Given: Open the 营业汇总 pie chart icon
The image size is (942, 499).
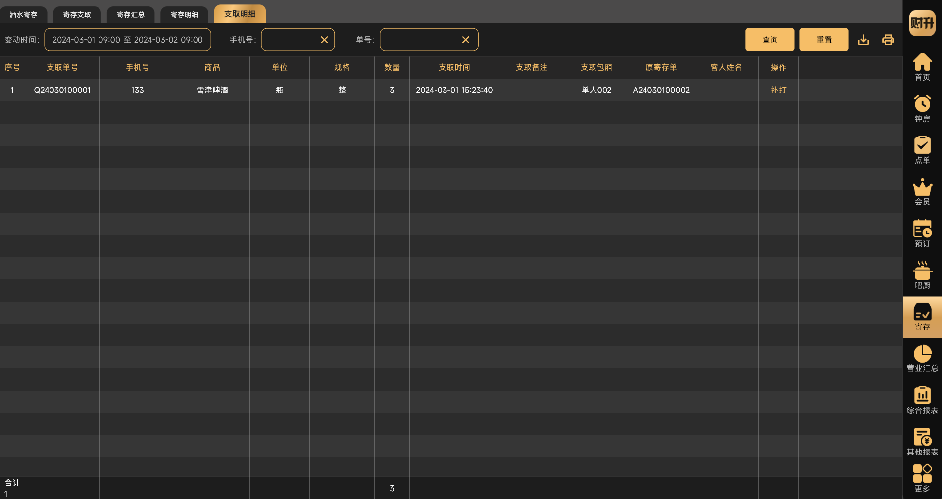Looking at the screenshot, I should (922, 359).
